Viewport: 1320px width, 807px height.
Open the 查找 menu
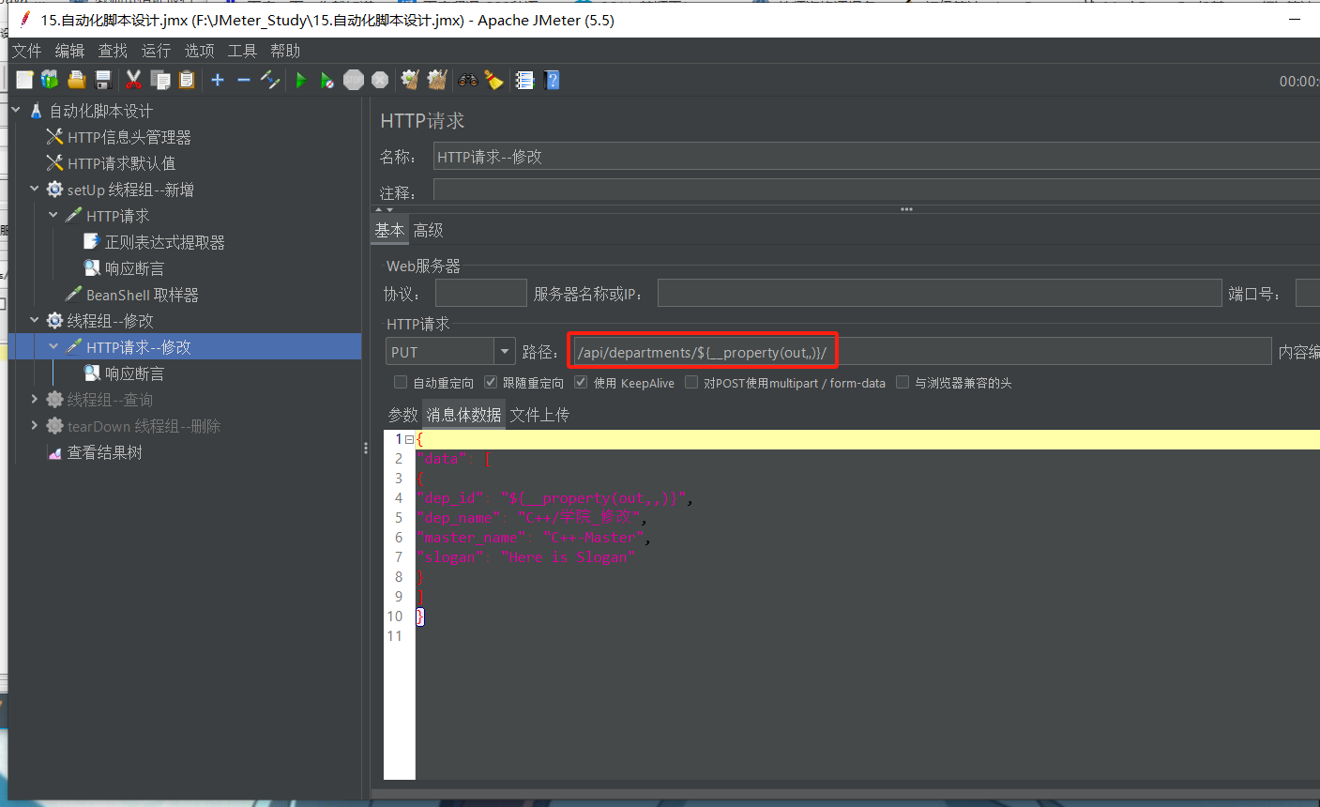click(x=113, y=51)
